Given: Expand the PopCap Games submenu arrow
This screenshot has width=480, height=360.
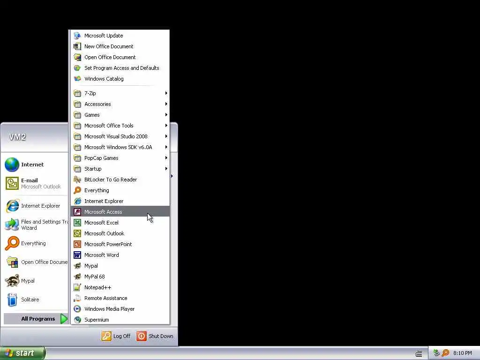Looking at the screenshot, I should coord(166,158).
